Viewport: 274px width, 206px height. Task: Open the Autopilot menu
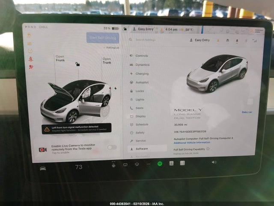(x=139, y=82)
